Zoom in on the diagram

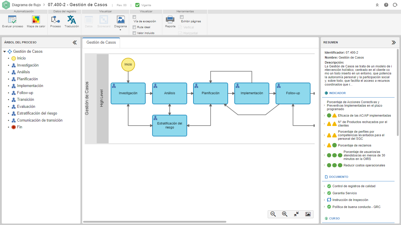285,214
